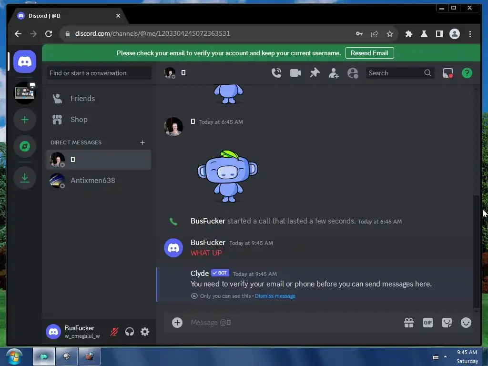The width and height of the screenshot is (488, 366).
Task: Select the Antixmen638 direct message
Action: pyautogui.click(x=98, y=181)
